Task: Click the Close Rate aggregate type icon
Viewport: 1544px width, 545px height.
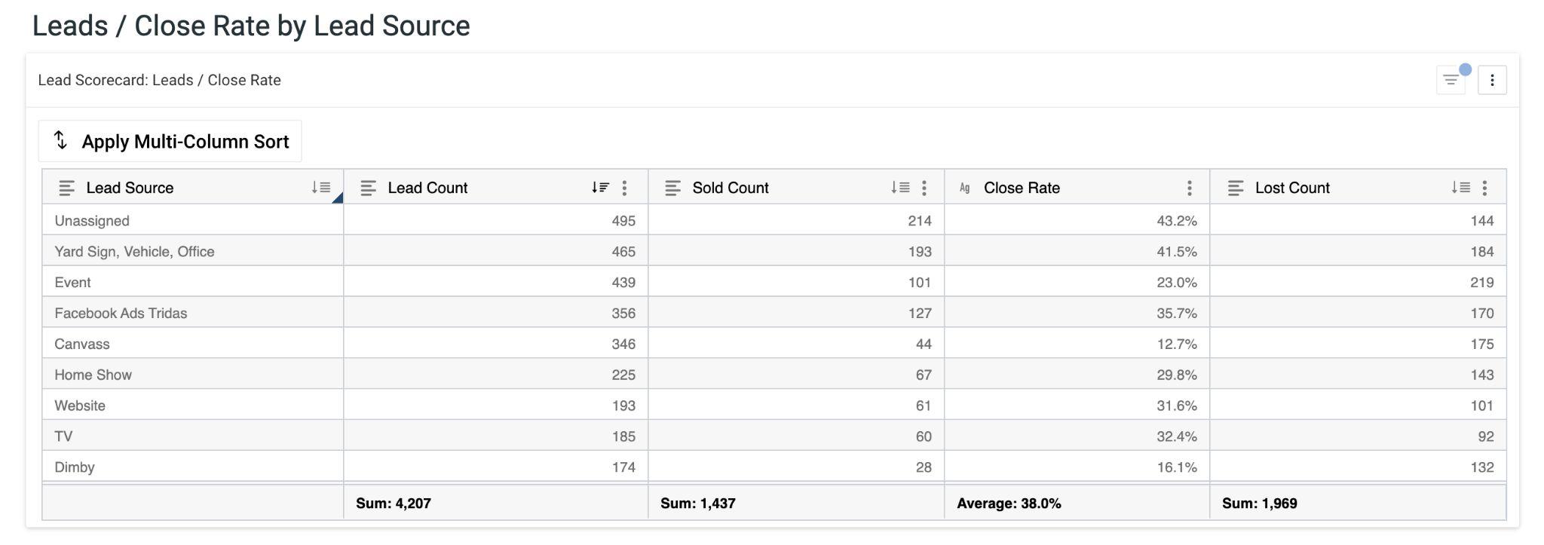Action: pyautogui.click(x=964, y=188)
